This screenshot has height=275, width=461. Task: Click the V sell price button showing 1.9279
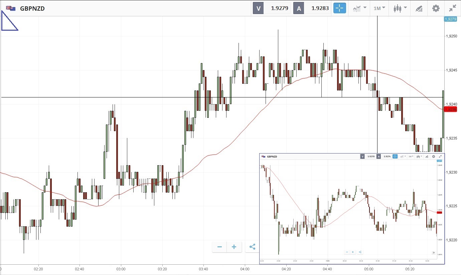pyautogui.click(x=272, y=8)
